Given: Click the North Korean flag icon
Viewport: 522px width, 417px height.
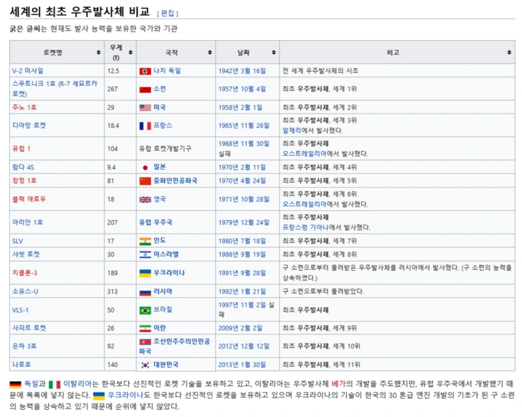Looking at the screenshot, I should [x=145, y=342].
